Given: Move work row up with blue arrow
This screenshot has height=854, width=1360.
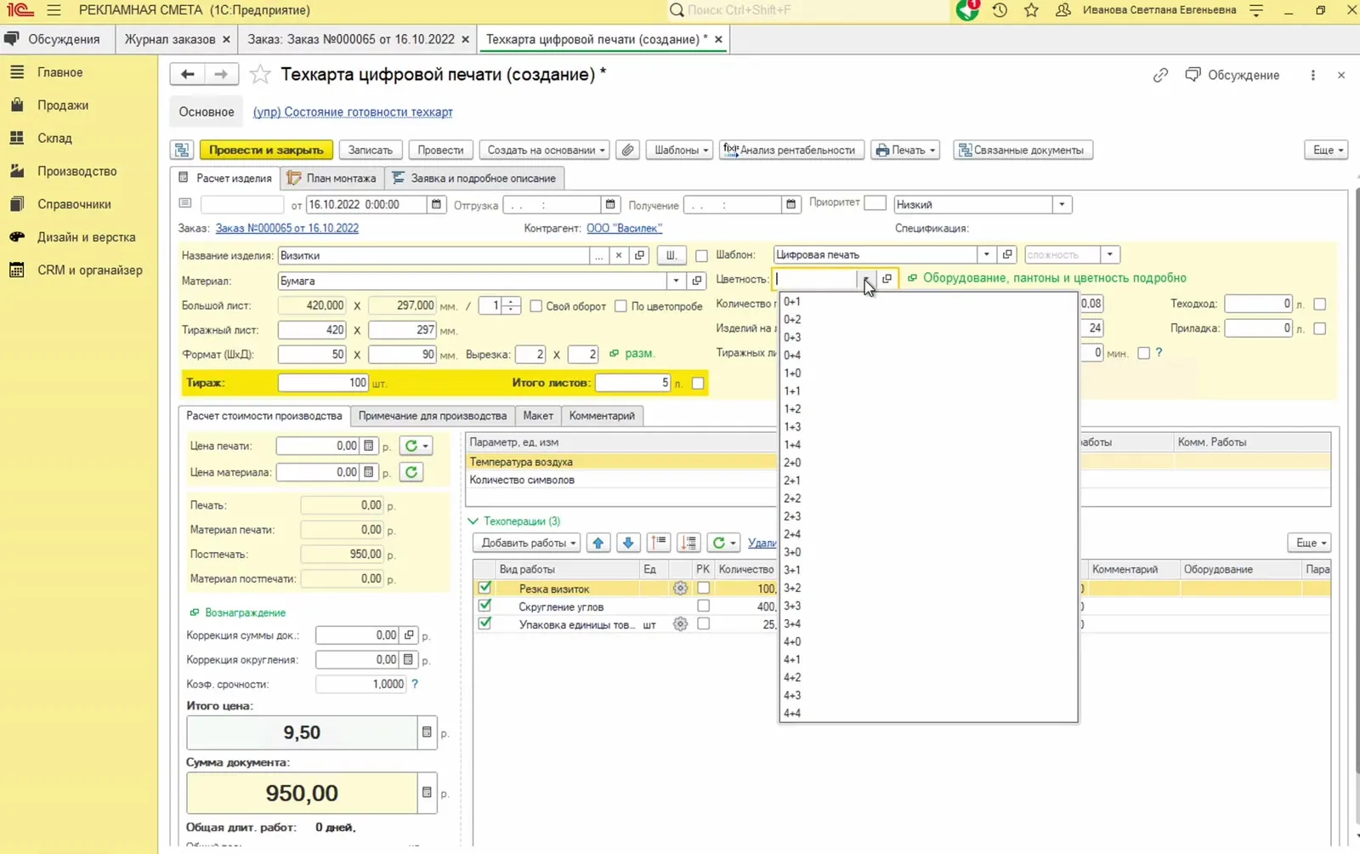Looking at the screenshot, I should [598, 543].
